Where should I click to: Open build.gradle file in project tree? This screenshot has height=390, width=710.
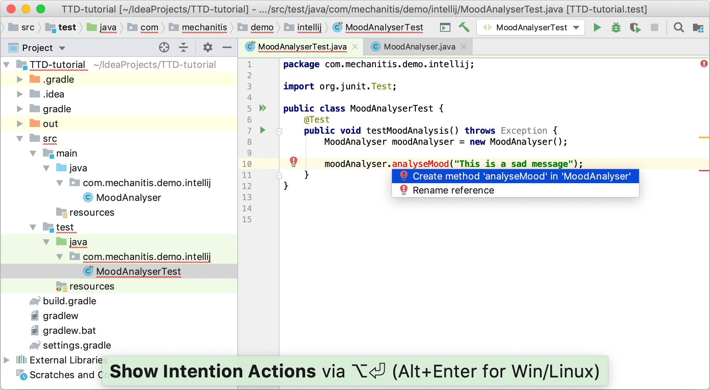pos(69,301)
